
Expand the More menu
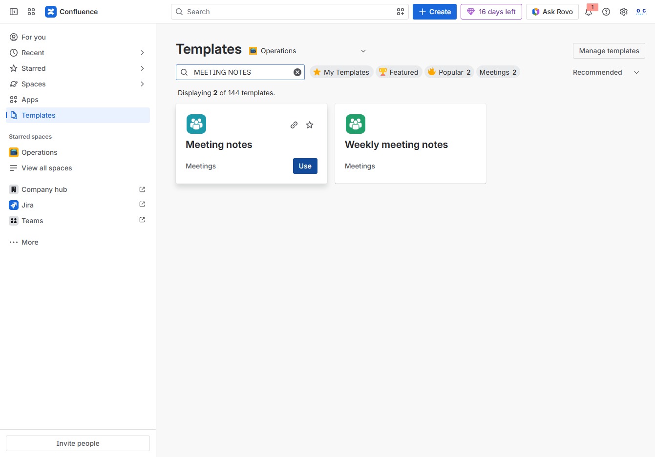click(78, 242)
